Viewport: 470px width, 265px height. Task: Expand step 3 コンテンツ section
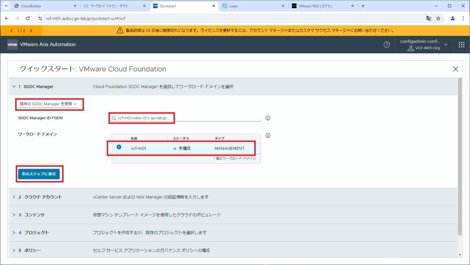(14, 215)
